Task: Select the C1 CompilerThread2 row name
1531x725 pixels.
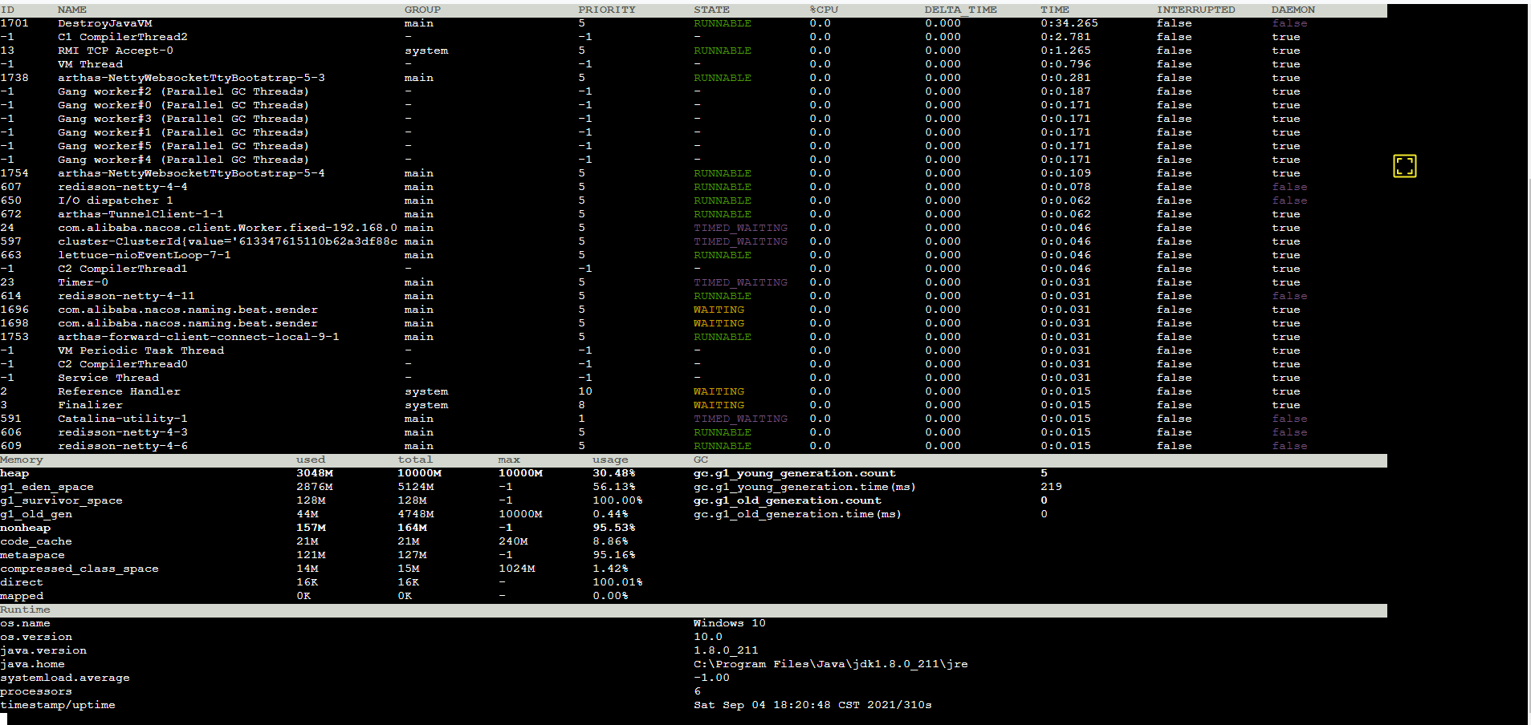Action: coord(122,37)
